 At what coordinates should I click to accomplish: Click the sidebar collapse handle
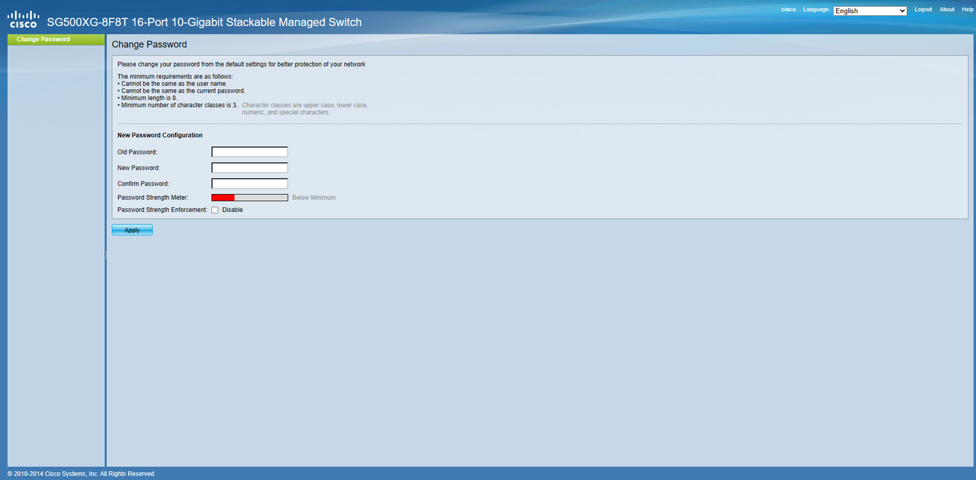106,254
